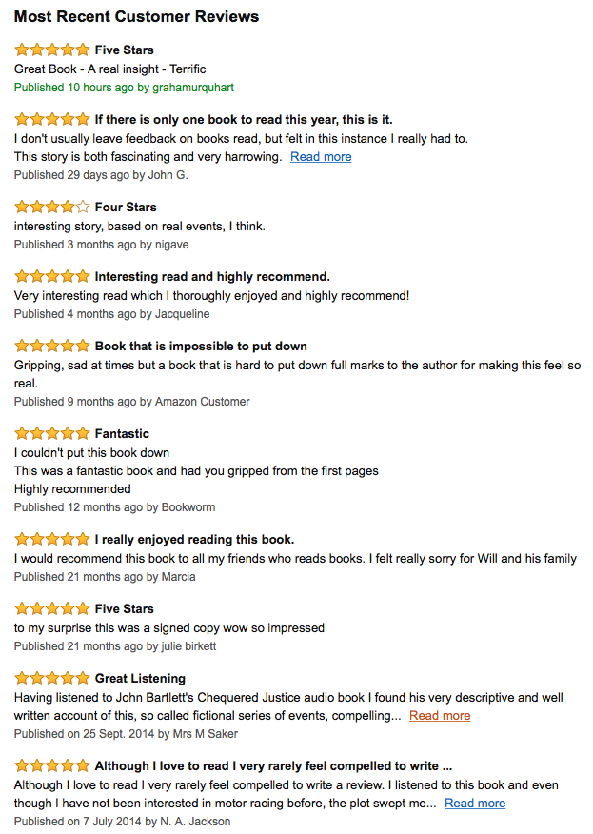Click star rating of 'Great Listening' review
The image size is (593, 834).
tap(52, 679)
